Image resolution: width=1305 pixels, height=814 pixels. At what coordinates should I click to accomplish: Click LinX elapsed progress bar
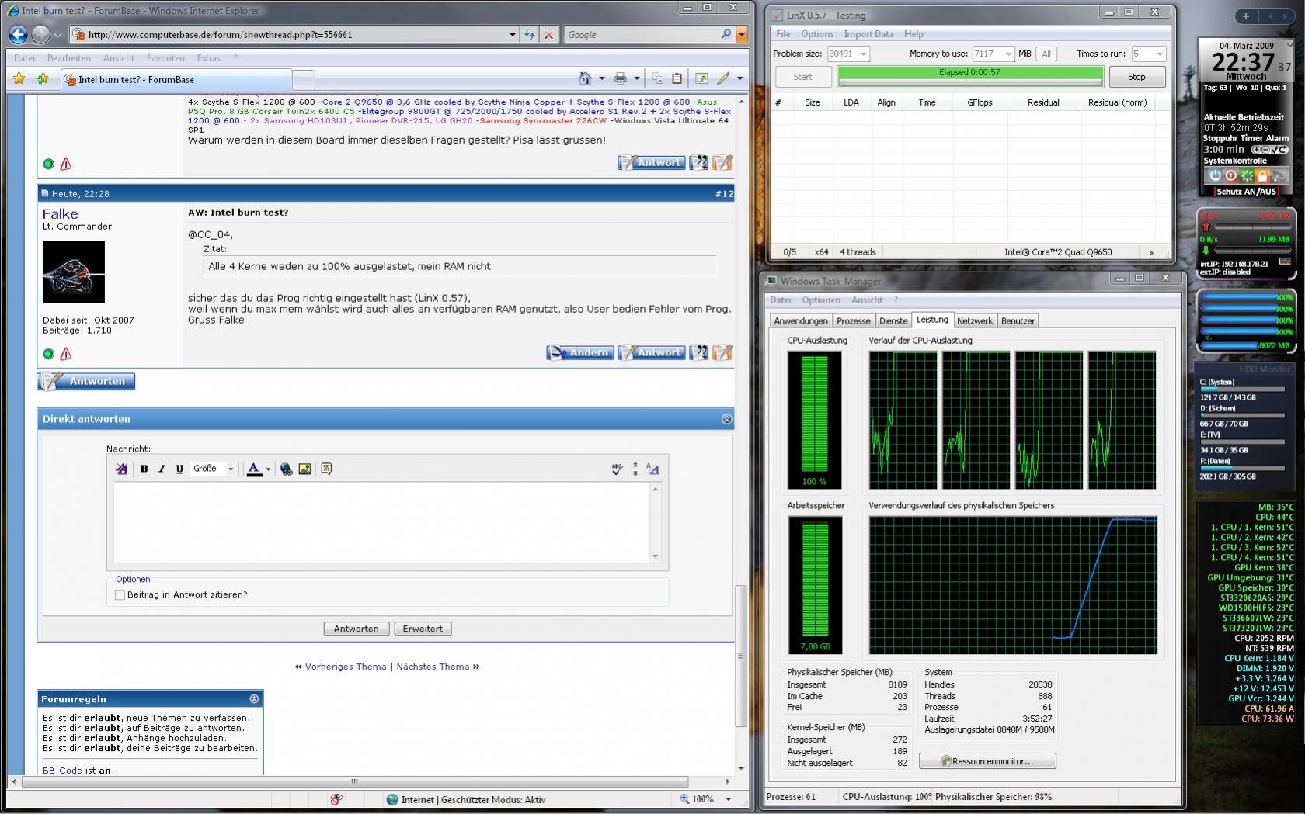(x=970, y=77)
